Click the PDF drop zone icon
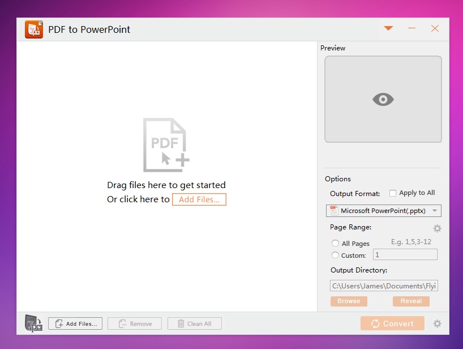Image resolution: width=463 pixels, height=349 pixels. [x=166, y=145]
